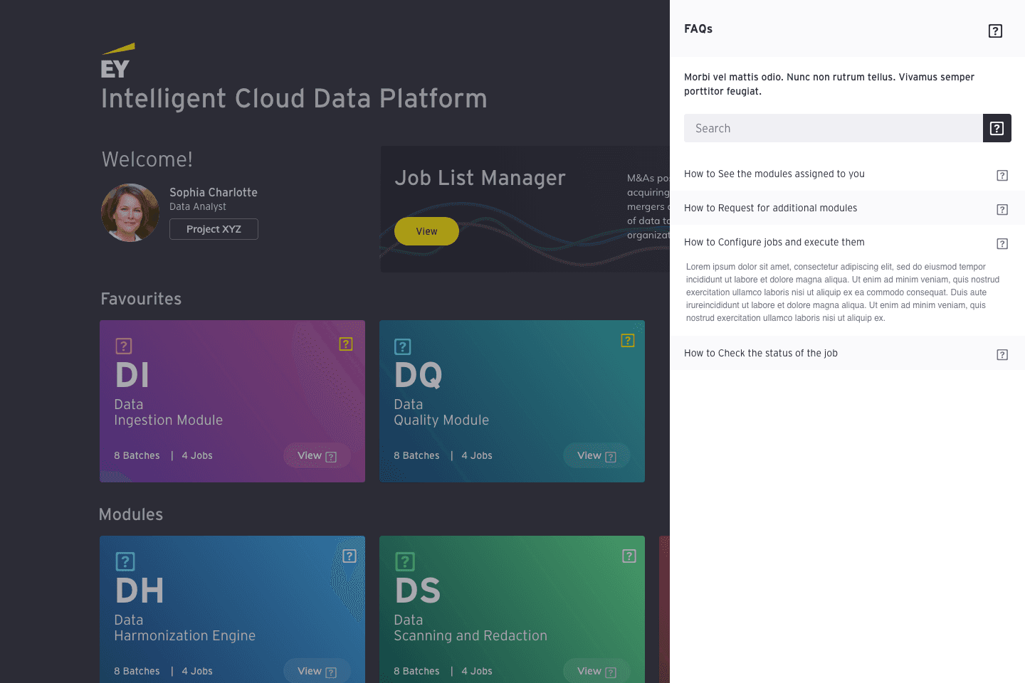Click the "Scanning and Redaction" card title
This screenshot has width=1025, height=683.
471,636
